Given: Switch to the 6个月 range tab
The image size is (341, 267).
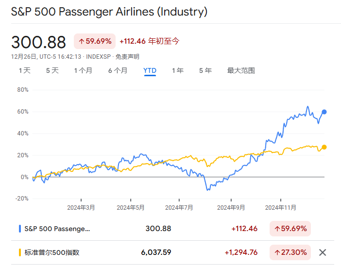Looking at the screenshot, I should (x=118, y=70).
